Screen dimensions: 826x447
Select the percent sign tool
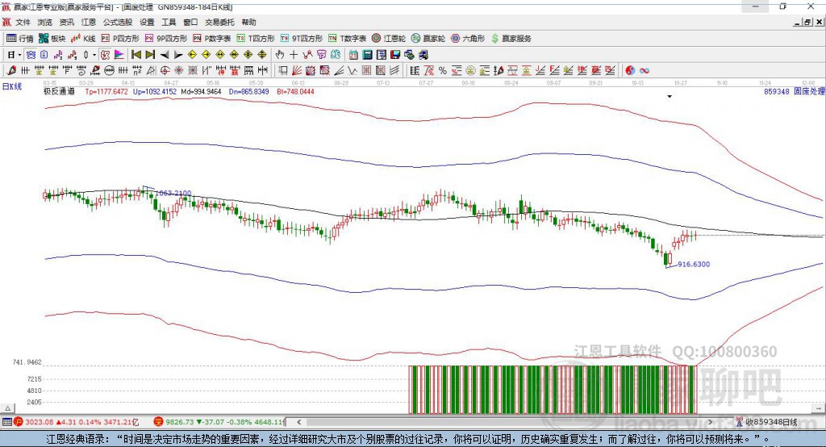point(442,70)
